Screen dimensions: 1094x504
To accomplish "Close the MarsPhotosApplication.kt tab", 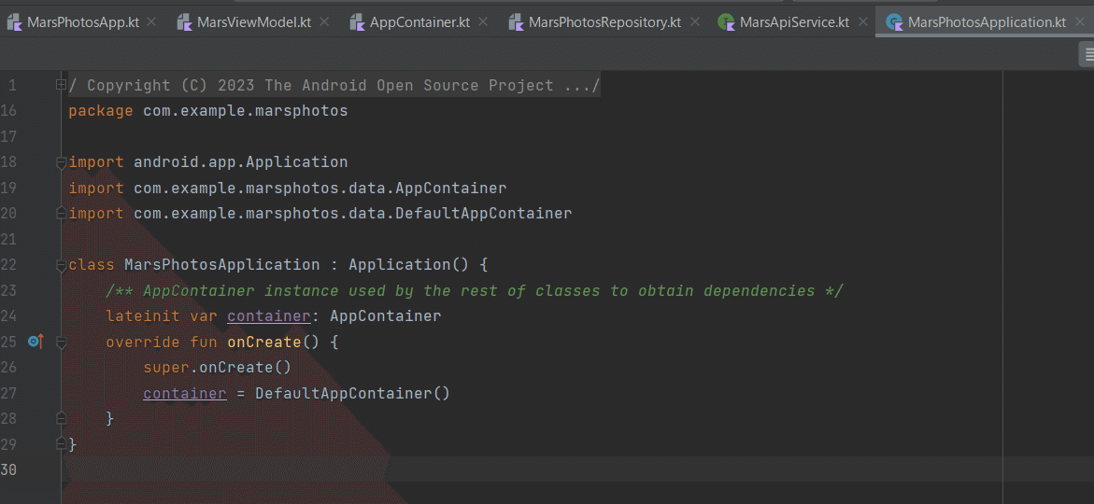I will click(x=1079, y=21).
